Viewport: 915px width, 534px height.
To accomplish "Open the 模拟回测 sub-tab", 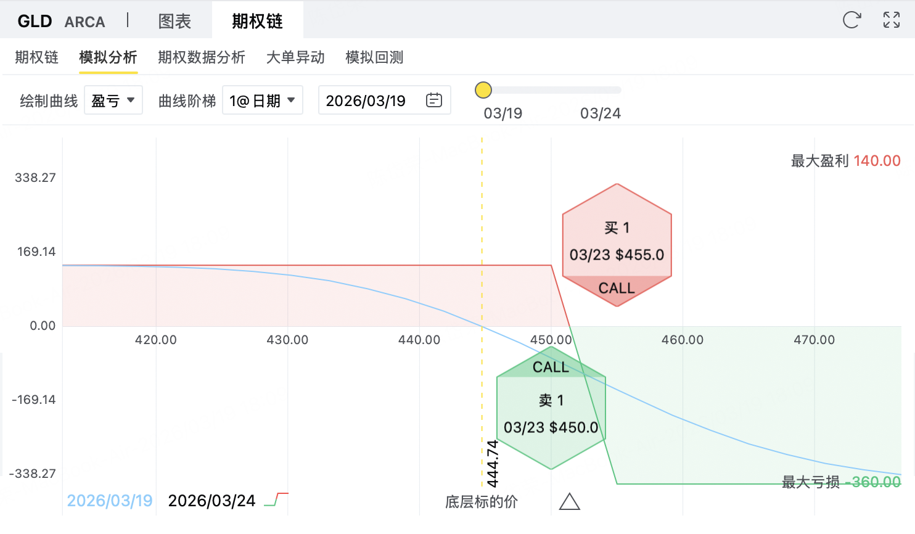I will point(374,57).
